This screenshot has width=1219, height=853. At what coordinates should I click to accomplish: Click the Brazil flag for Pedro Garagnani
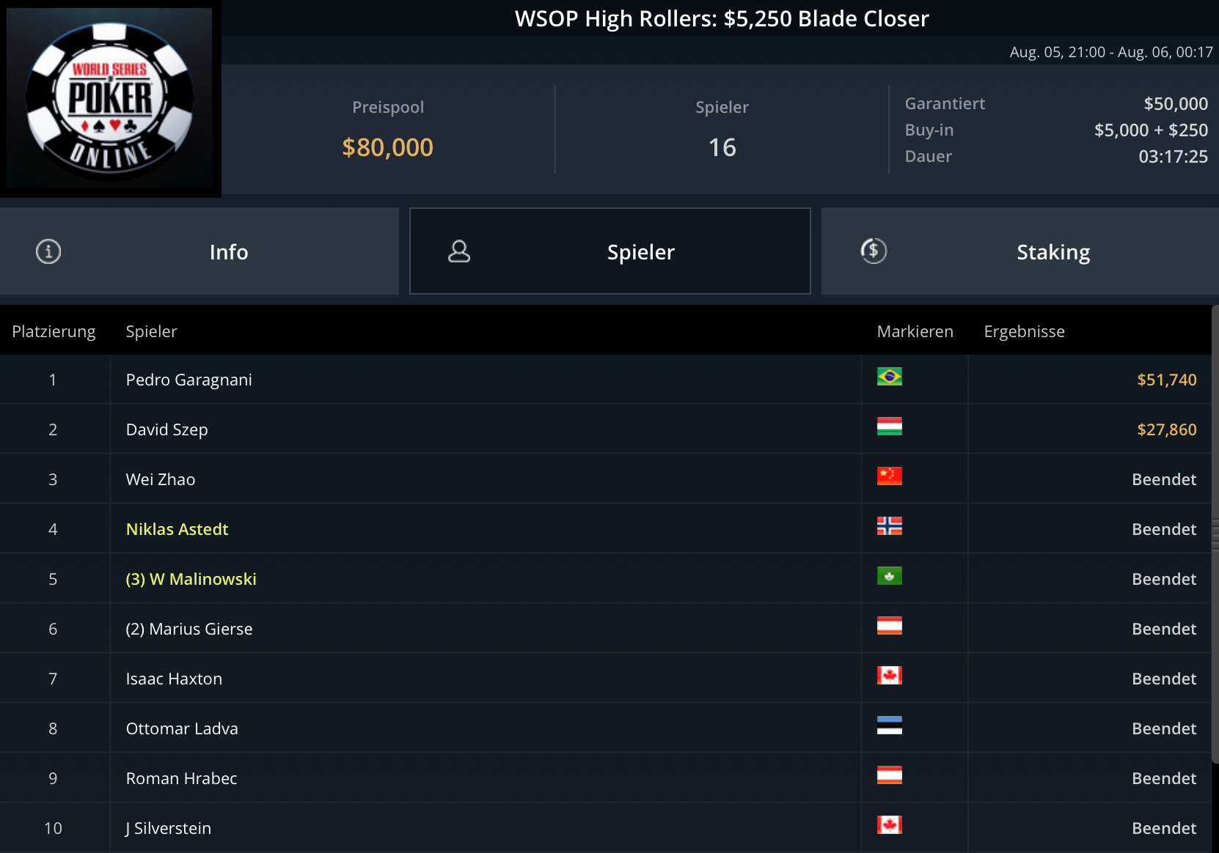[889, 377]
